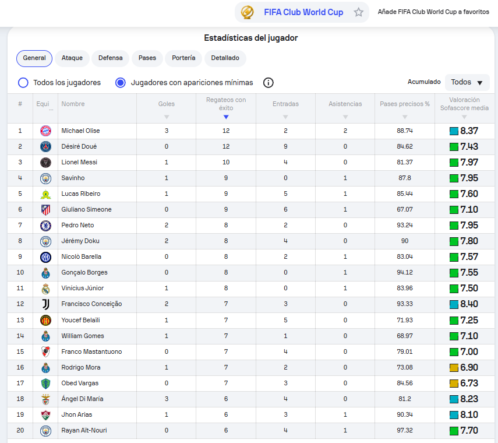Select the Todos los jugadores radio button
The height and width of the screenshot is (443, 498).
coord(23,83)
